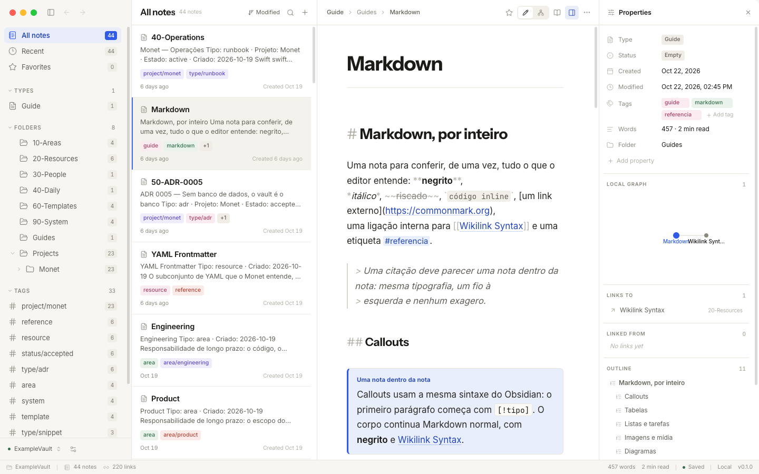Close the Properties panel
Screen dimensions: 759x474
pos(748,13)
